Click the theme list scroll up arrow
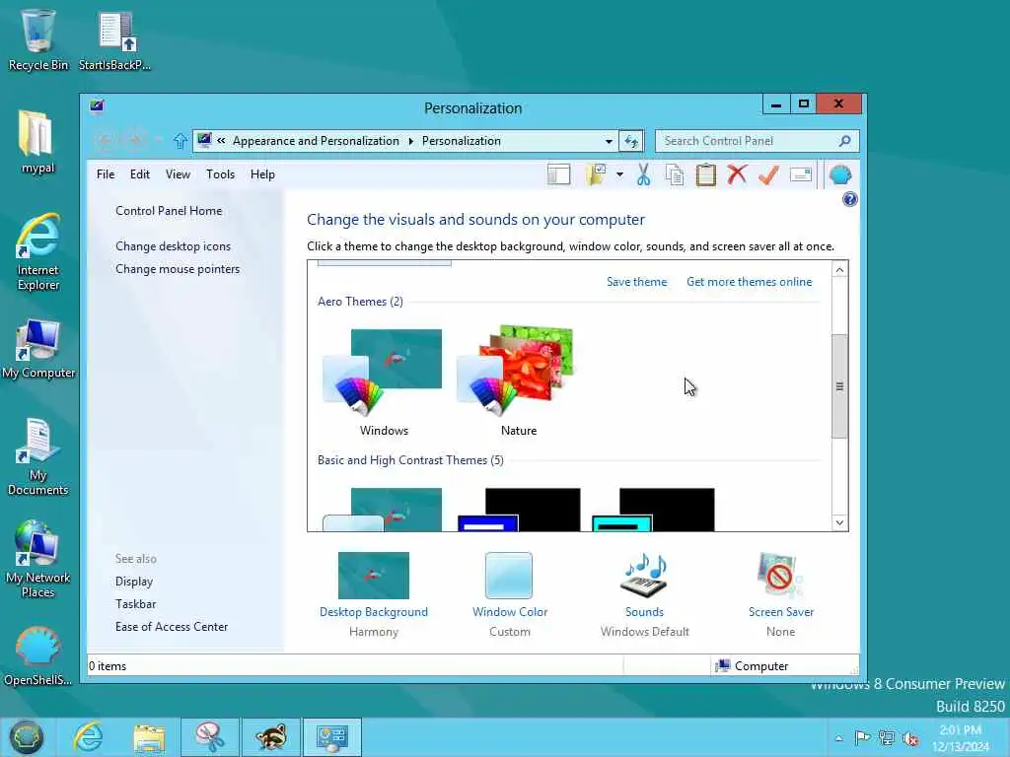The height and width of the screenshot is (757, 1010). pyautogui.click(x=839, y=270)
